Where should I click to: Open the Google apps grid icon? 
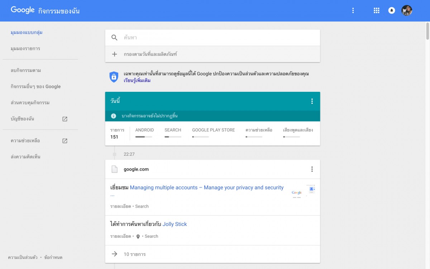pos(377,10)
